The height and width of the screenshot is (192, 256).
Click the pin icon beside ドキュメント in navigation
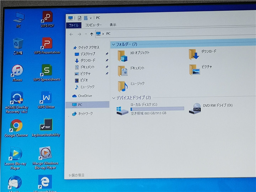pos(107,67)
